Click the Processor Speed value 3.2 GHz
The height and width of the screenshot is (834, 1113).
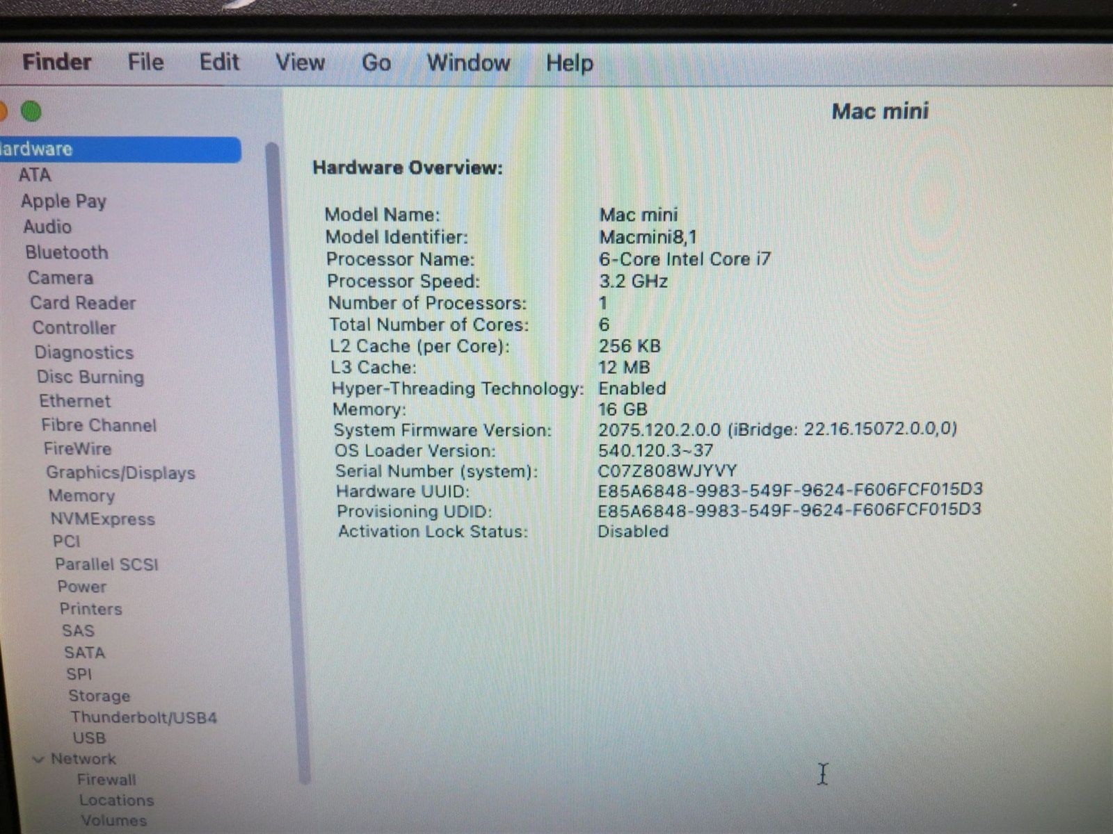coord(633,281)
